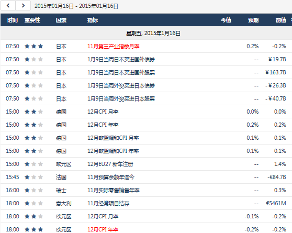Click the two-star rating of 德国 CPI 月率 row

33,112
